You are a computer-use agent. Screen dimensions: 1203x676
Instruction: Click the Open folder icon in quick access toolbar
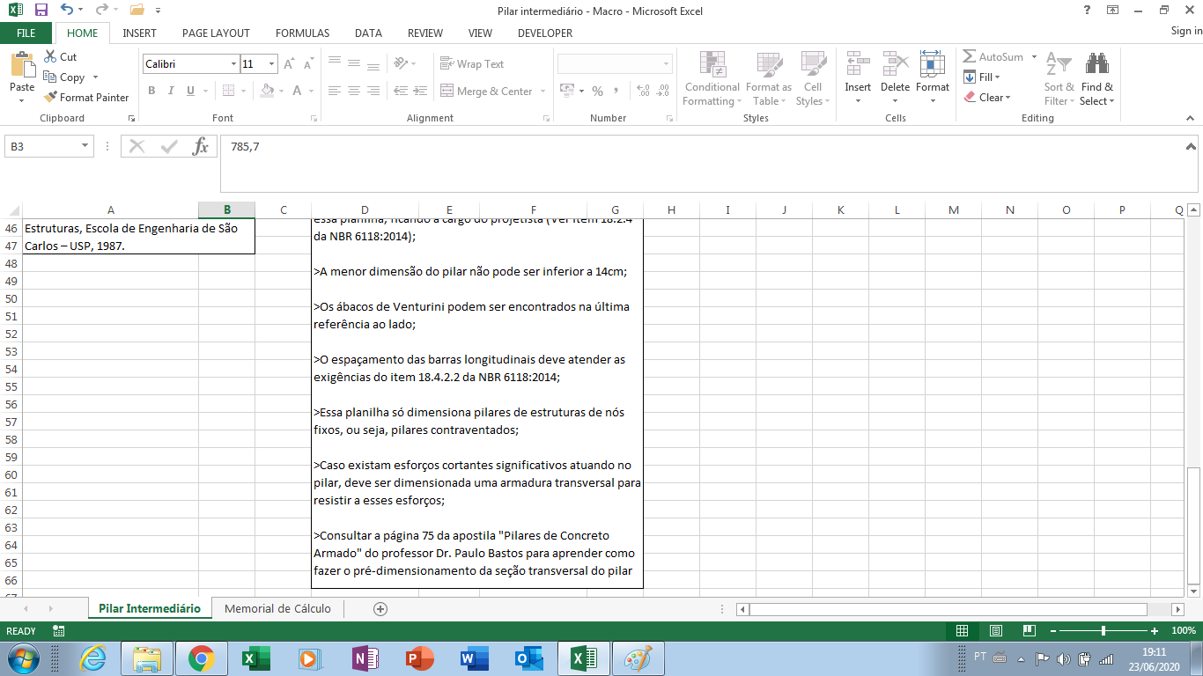tap(137, 11)
